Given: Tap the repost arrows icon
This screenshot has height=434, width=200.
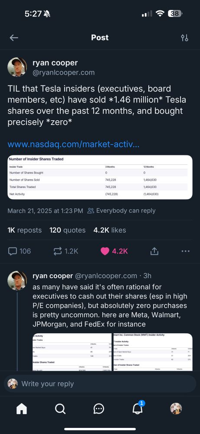Looking at the screenshot, I should tap(57, 251).
